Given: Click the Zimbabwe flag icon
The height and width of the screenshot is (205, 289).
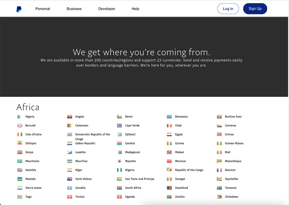Looking at the screenshot, I should pos(219,197).
